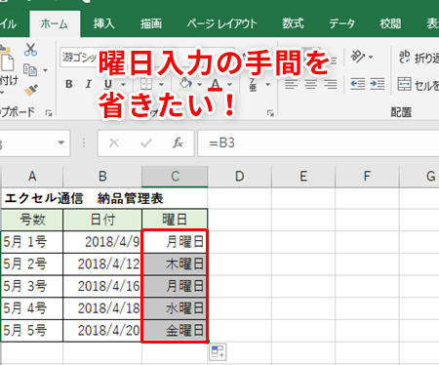439x365 pixels.
Task: Click the Copy icon
Action: coord(30,69)
